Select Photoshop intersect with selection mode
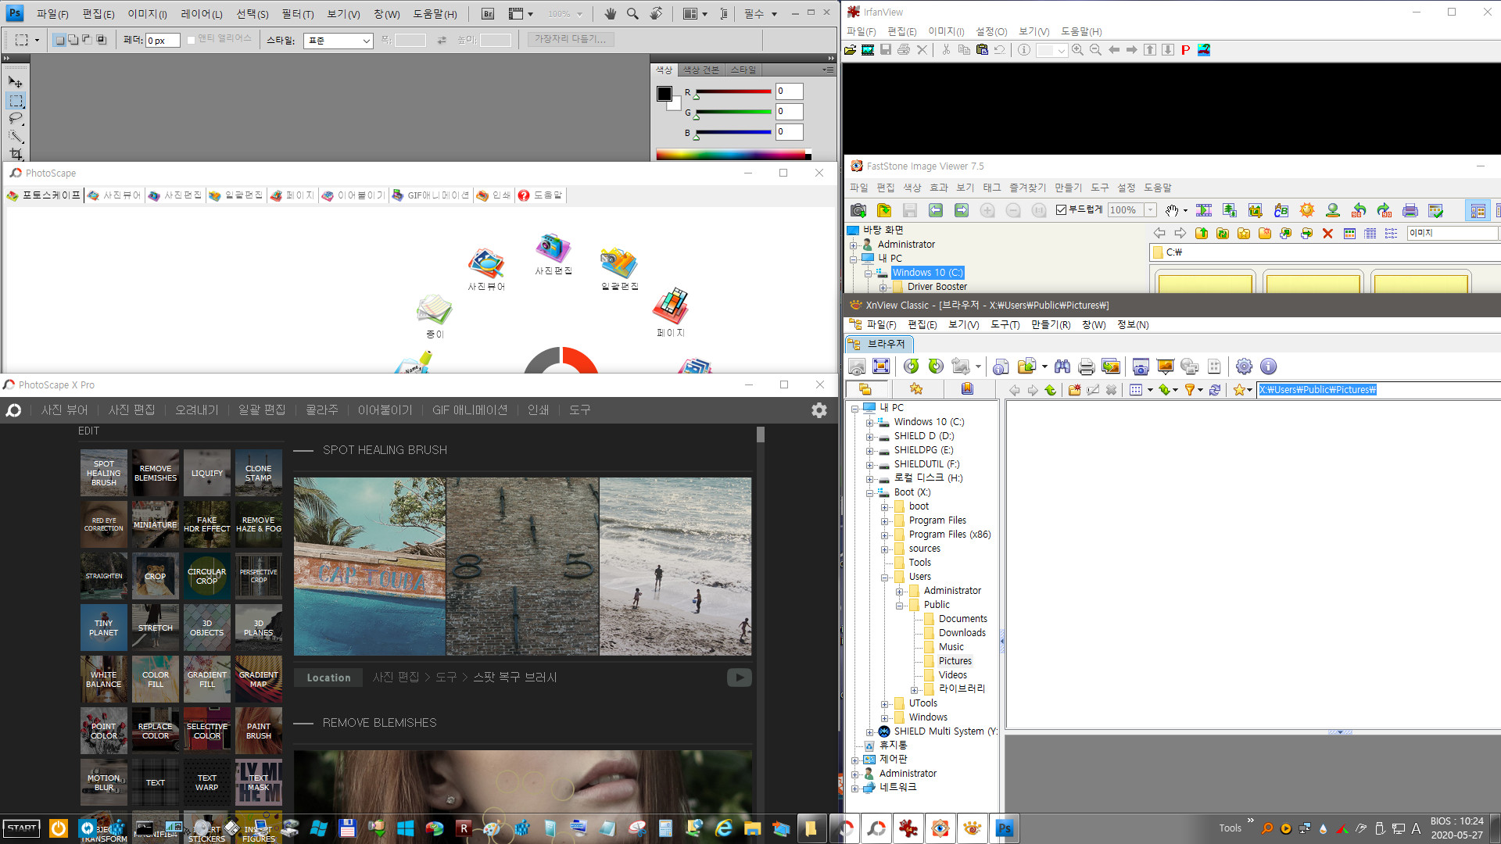1501x844 pixels. click(x=101, y=40)
